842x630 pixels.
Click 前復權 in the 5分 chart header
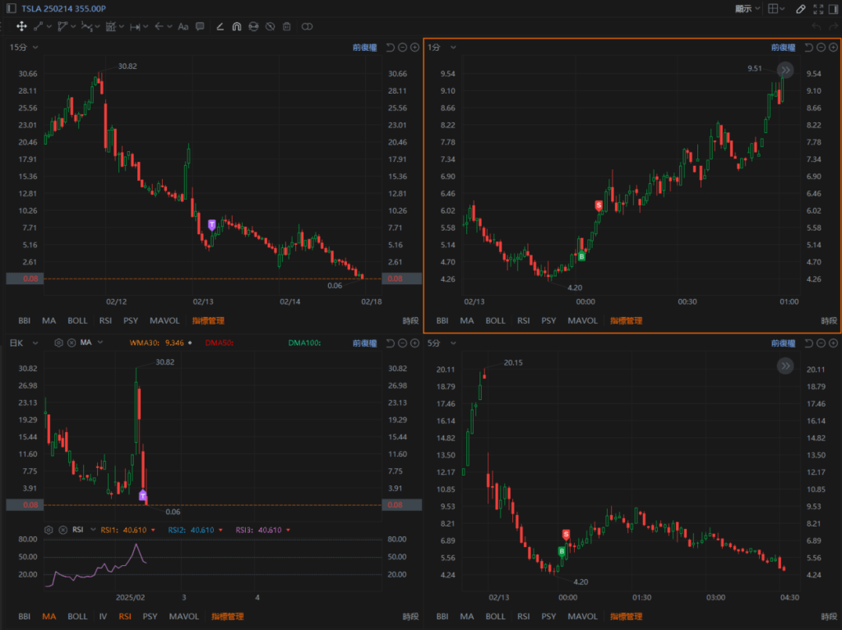pos(783,343)
